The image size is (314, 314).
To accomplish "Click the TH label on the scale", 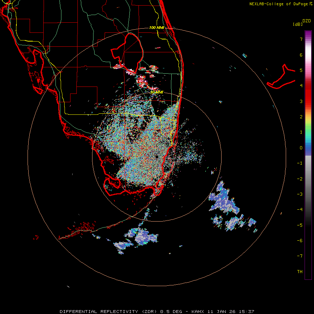I will pos(300,272).
